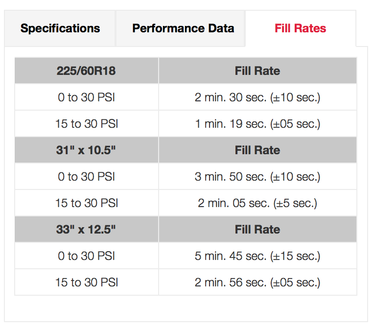
Task: Click Fill Rate header beside 31" x 10.5"
Action: 257,150
